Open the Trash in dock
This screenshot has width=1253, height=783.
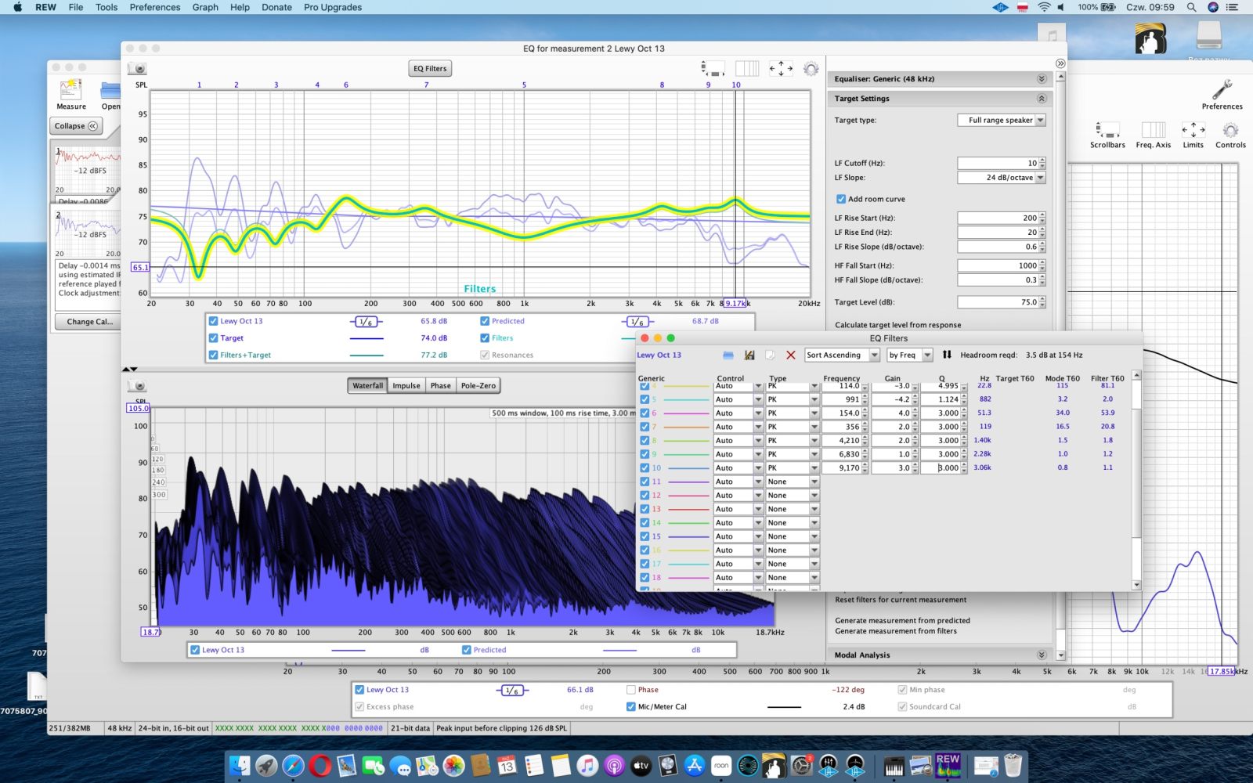(x=1013, y=765)
